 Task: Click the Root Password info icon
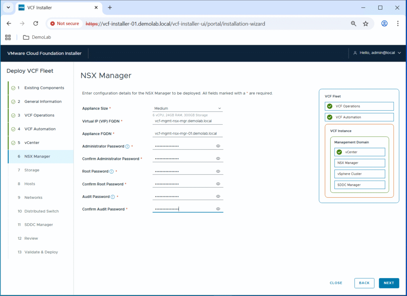[x=111, y=171]
